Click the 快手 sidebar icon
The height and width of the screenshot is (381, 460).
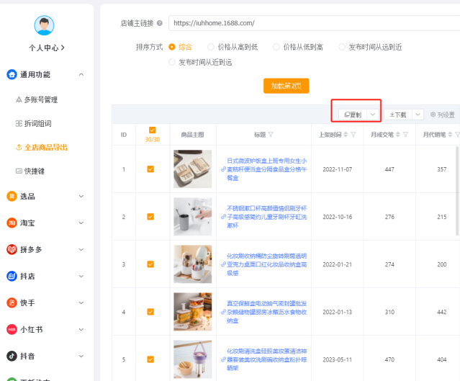pyautogui.click(x=12, y=302)
